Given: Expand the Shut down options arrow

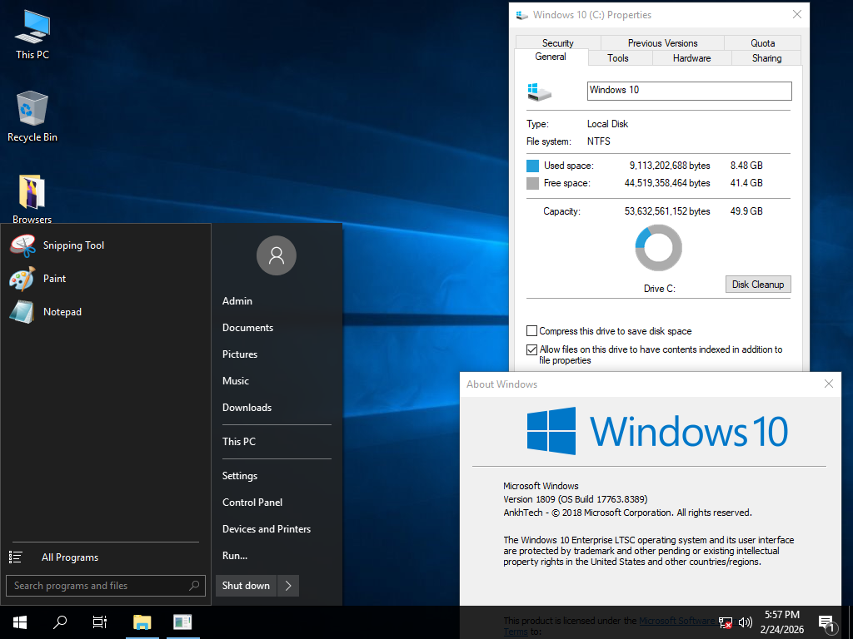Looking at the screenshot, I should [287, 585].
